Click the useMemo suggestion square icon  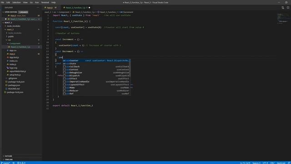tap(64, 87)
